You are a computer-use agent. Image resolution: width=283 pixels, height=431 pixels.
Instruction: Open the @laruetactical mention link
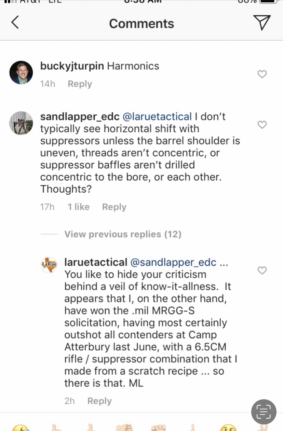[157, 117]
